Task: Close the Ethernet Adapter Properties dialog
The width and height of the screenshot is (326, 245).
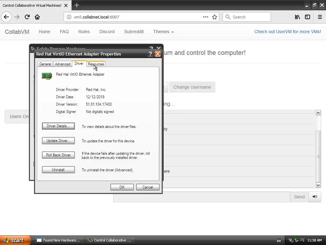Action: (x=158, y=54)
